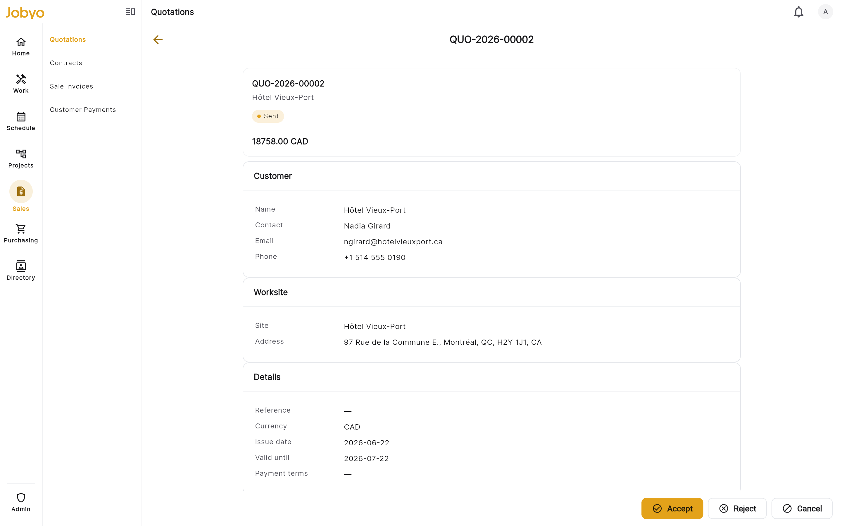This screenshot has height=526, width=842.
Task: Open Customer Payments menu item
Action: pos(83,110)
